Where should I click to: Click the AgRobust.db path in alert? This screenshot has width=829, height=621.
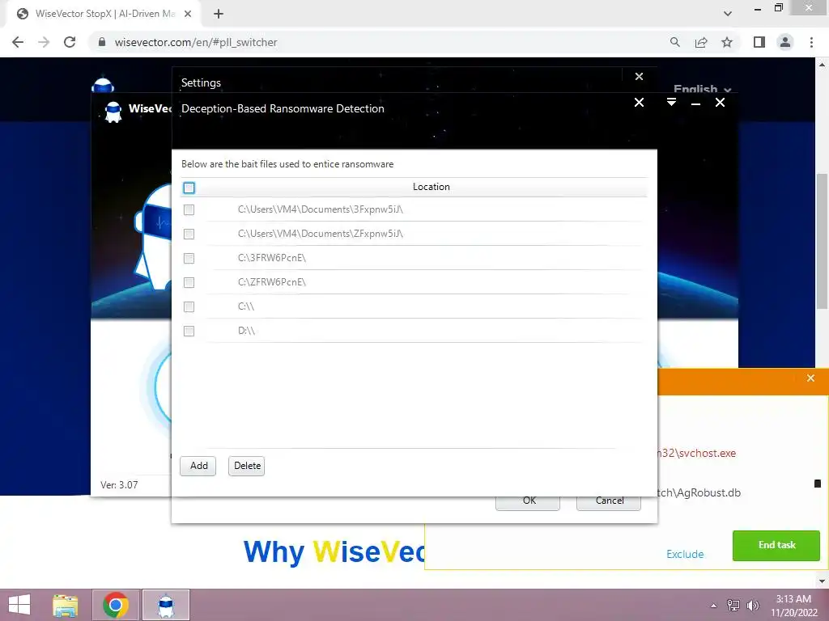(x=699, y=492)
